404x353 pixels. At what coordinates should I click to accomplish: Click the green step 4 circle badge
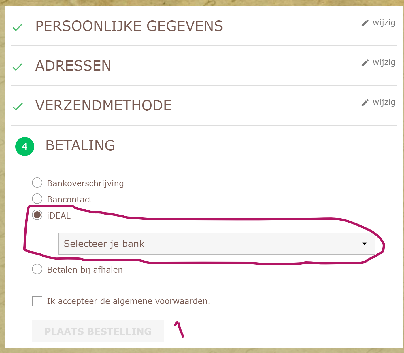pyautogui.click(x=25, y=147)
